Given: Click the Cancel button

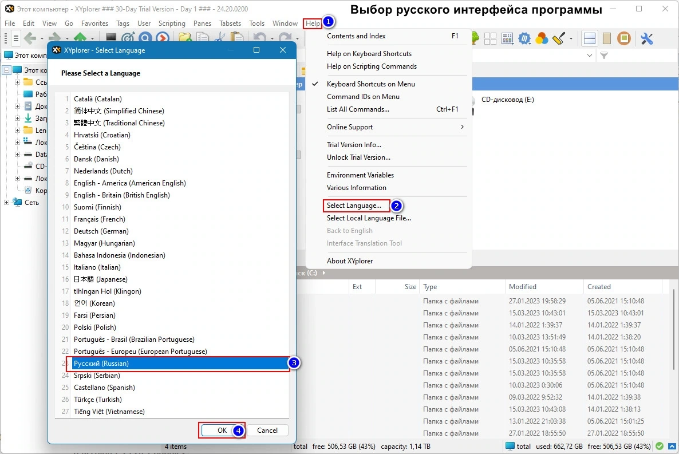Looking at the screenshot, I should 267,430.
